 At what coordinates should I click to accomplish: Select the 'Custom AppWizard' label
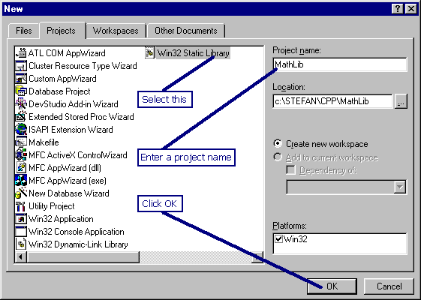click(x=62, y=79)
